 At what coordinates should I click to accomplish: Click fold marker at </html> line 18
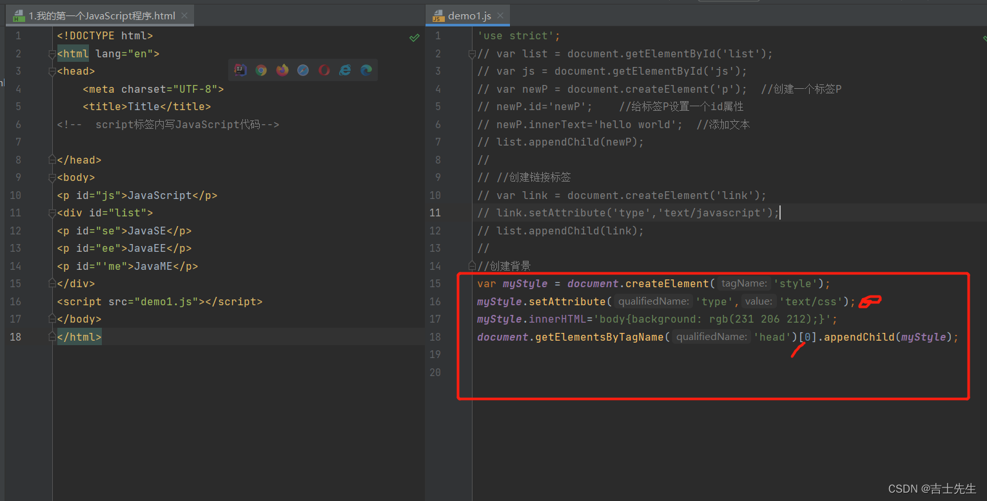[52, 337]
